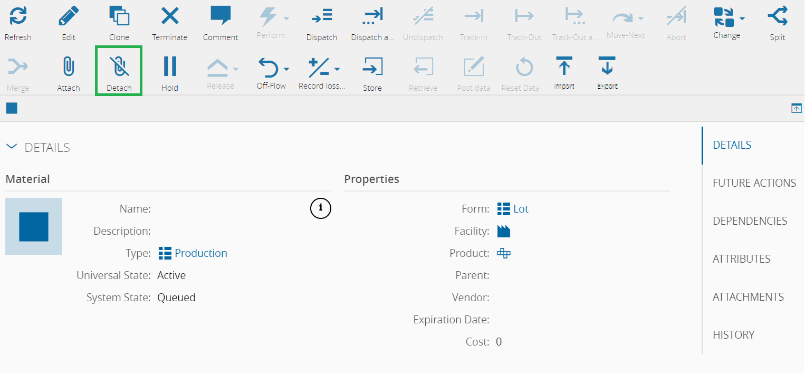Click the material info circle icon

click(320, 209)
